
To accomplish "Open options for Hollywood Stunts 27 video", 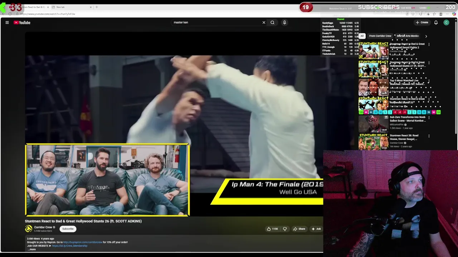I will tap(429, 63).
